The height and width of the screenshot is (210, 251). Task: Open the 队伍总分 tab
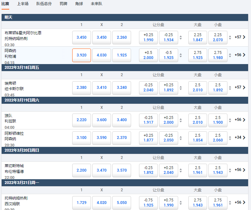[44, 4]
